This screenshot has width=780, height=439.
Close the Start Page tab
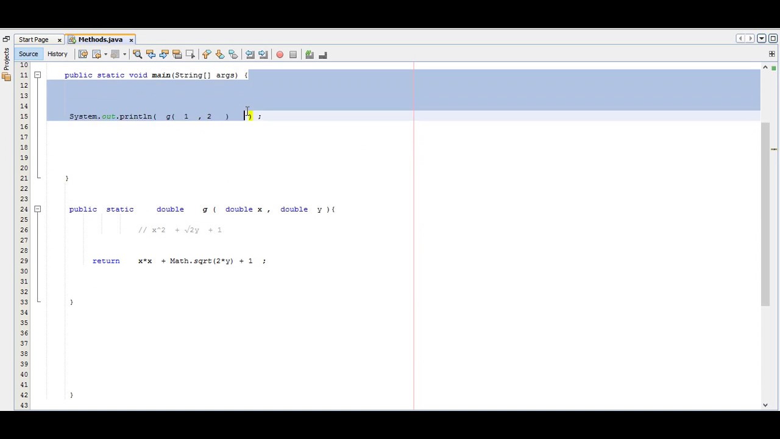point(59,40)
